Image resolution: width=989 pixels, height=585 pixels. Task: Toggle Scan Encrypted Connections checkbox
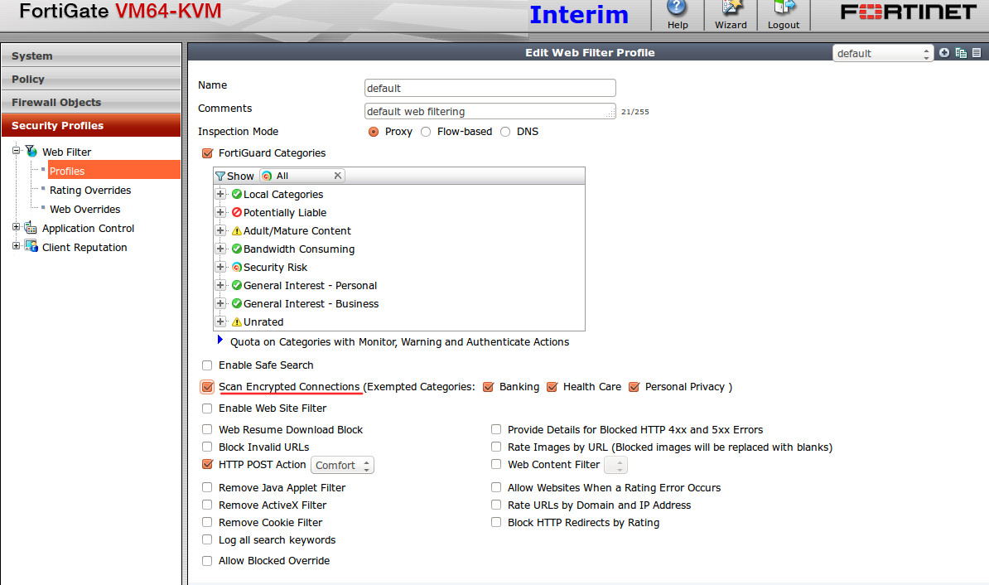207,387
